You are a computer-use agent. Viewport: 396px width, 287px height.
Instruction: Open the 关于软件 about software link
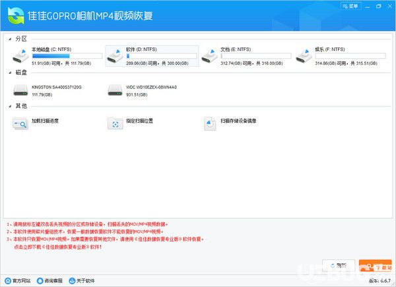pyautogui.click(x=82, y=280)
